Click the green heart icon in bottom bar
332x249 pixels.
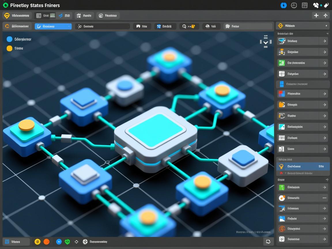point(67,242)
